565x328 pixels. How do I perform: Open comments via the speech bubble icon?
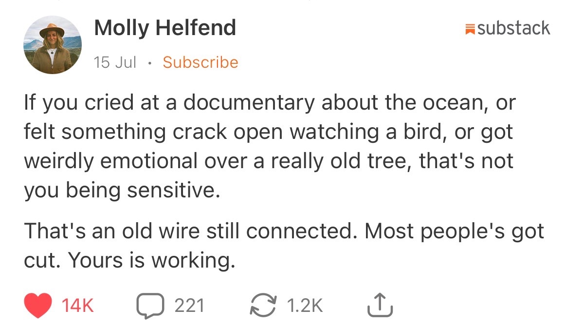point(150,306)
